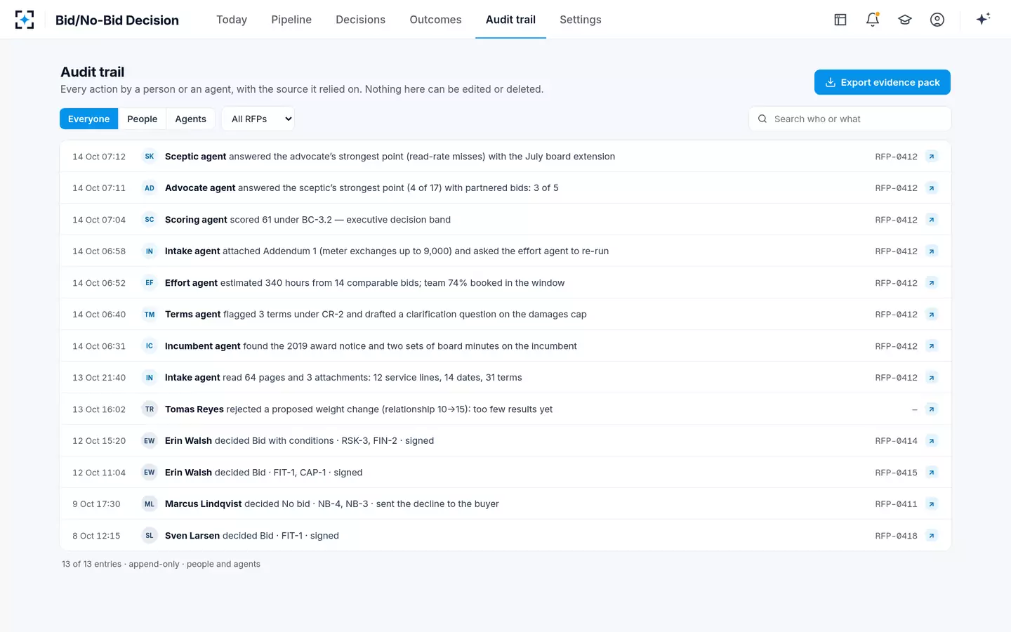Click the Export evidence pack button
The width and height of the screenshot is (1011, 632).
(x=883, y=82)
